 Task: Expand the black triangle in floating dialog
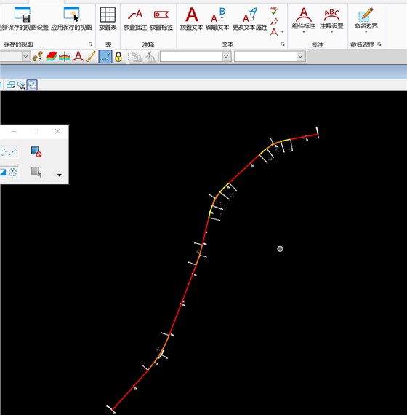click(60, 175)
